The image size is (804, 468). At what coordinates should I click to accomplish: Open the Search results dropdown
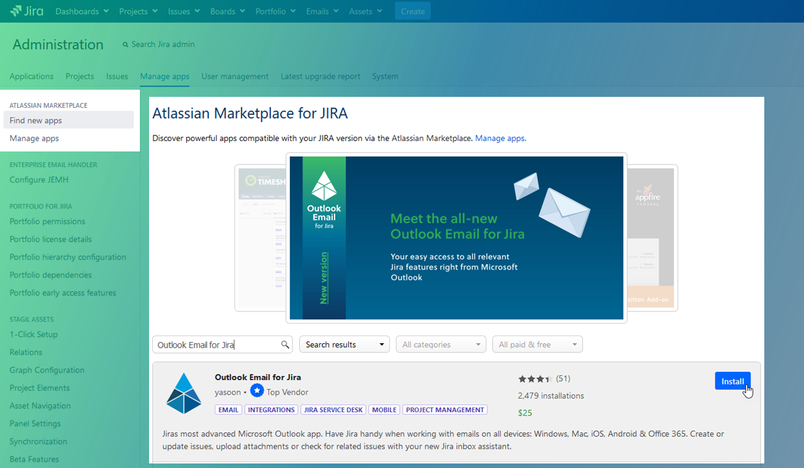click(344, 344)
